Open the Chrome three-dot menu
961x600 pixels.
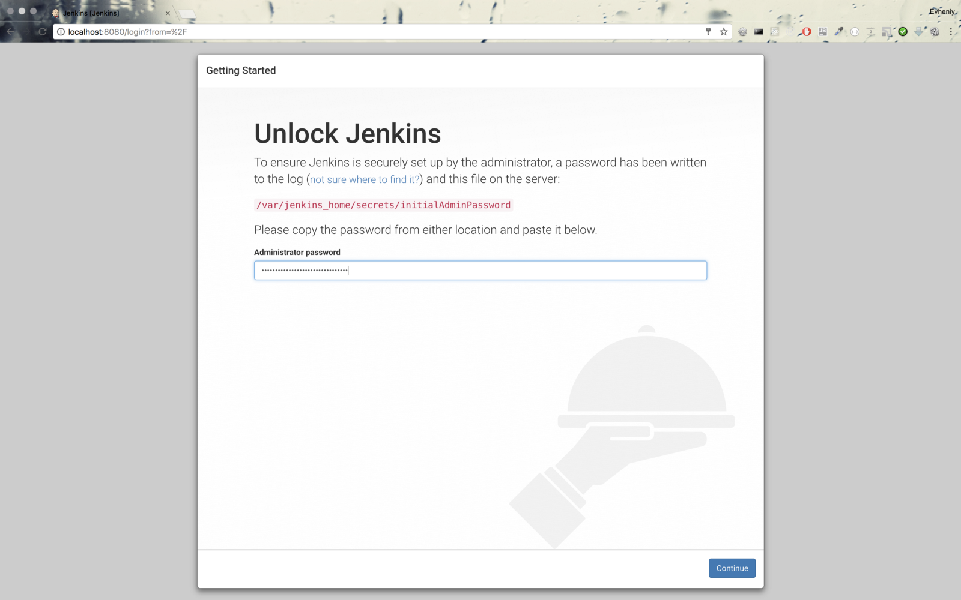(951, 32)
